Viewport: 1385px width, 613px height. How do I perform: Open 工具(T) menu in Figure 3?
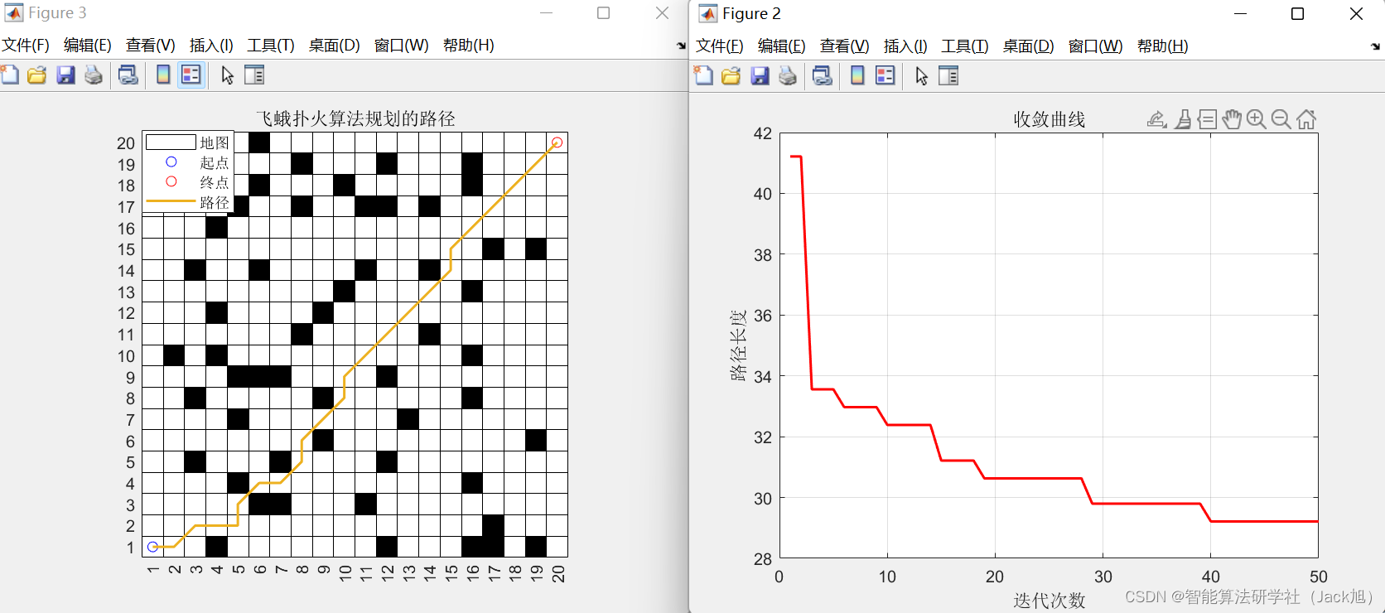click(x=271, y=45)
